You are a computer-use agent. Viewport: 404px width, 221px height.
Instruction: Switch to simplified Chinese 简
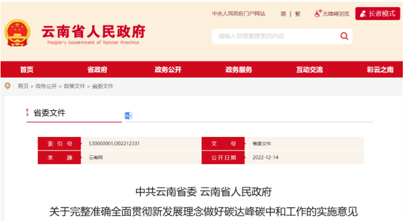tap(283, 14)
